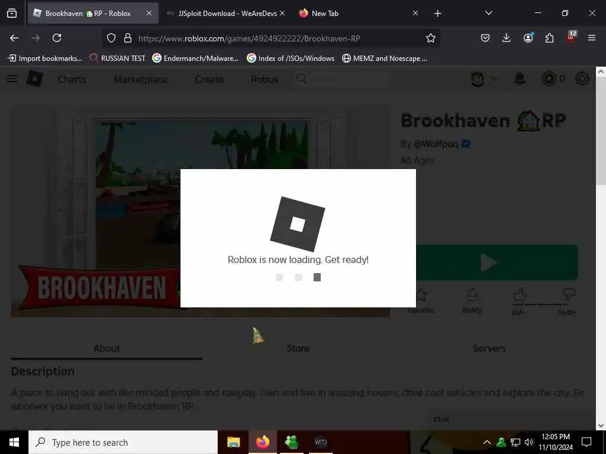Click scrollbar down arrow

601,426
